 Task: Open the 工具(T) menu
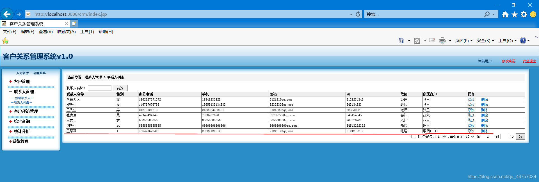(87, 32)
